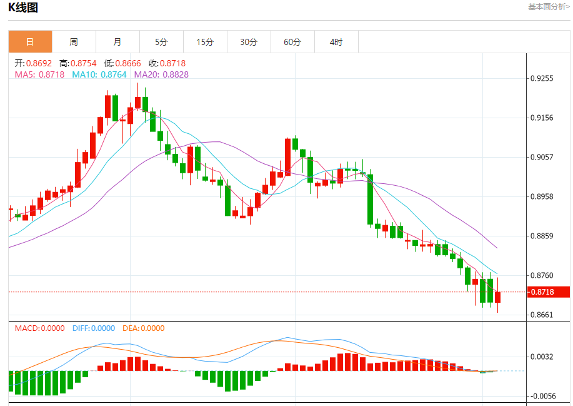Screen dimensions: 573x406
Task: Show the 5分 minute chart
Action: (x=161, y=42)
